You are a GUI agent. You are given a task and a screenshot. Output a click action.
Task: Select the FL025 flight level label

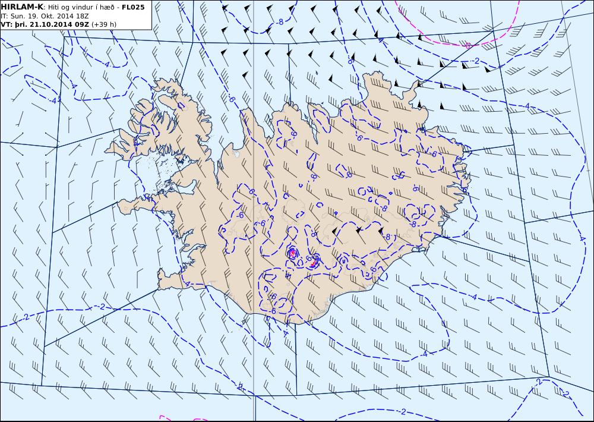coord(133,7)
